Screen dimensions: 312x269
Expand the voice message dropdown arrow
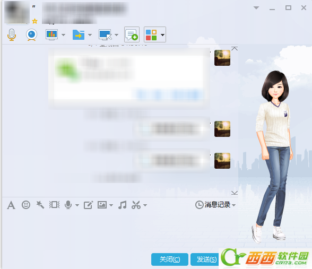[77, 205]
